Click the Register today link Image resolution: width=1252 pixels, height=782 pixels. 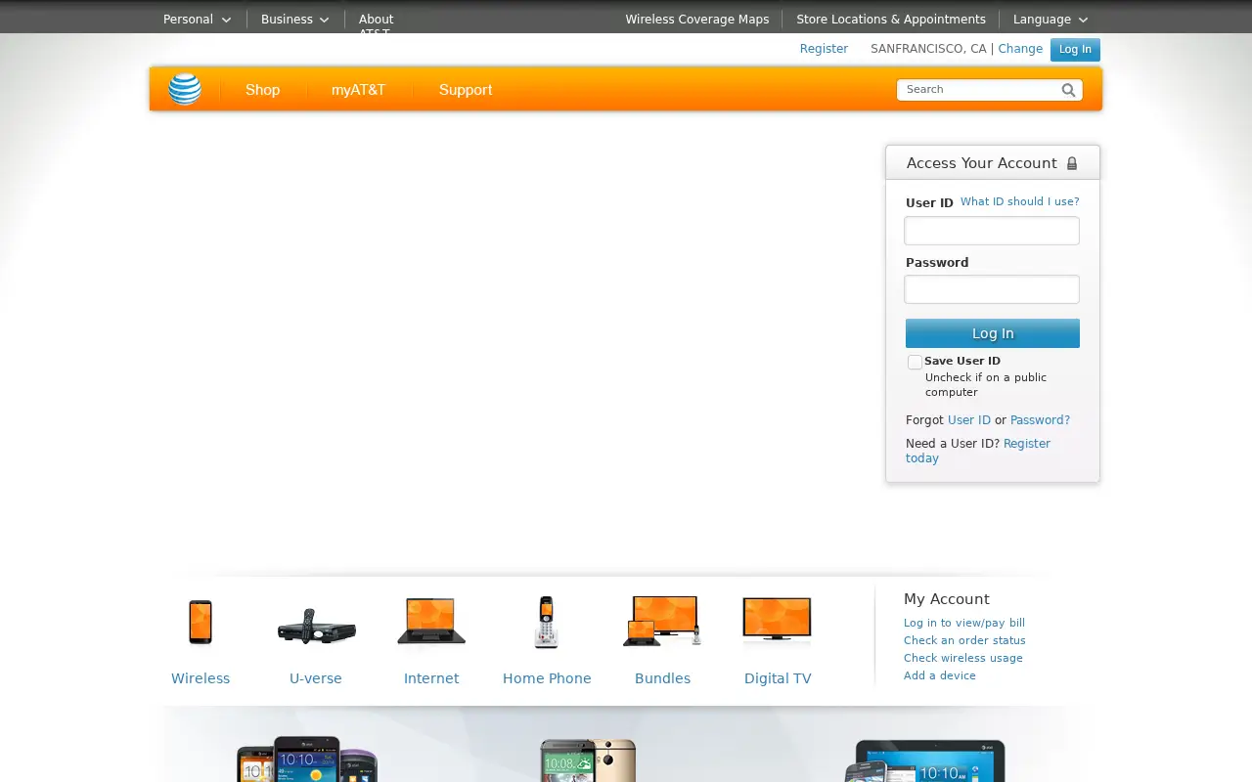(x=978, y=451)
